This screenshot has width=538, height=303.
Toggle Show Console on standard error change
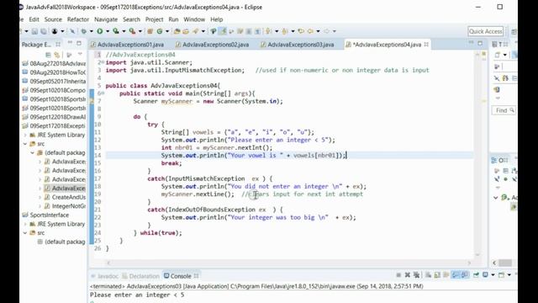pos(465,275)
